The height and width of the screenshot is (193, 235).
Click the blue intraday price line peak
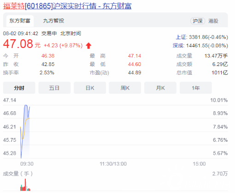(x=26, y=105)
